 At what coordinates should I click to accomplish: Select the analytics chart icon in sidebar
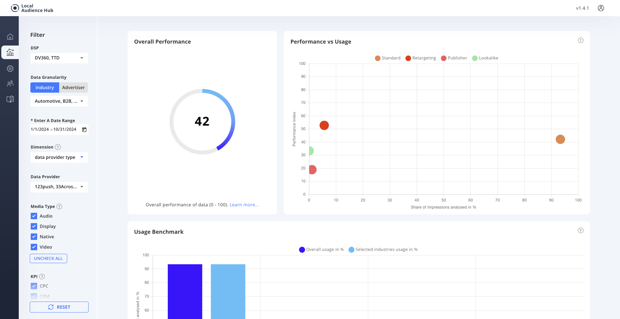[10, 52]
